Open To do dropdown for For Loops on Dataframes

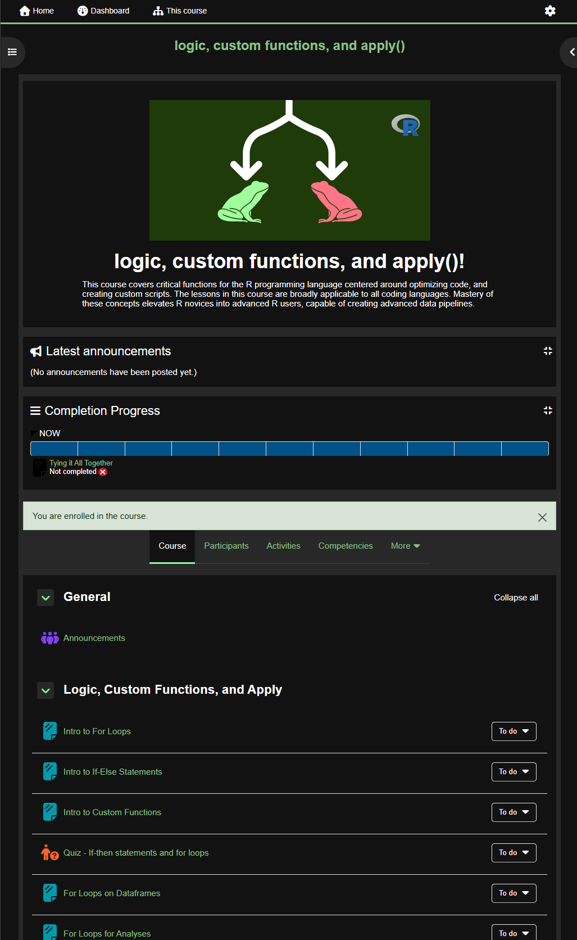pos(514,893)
